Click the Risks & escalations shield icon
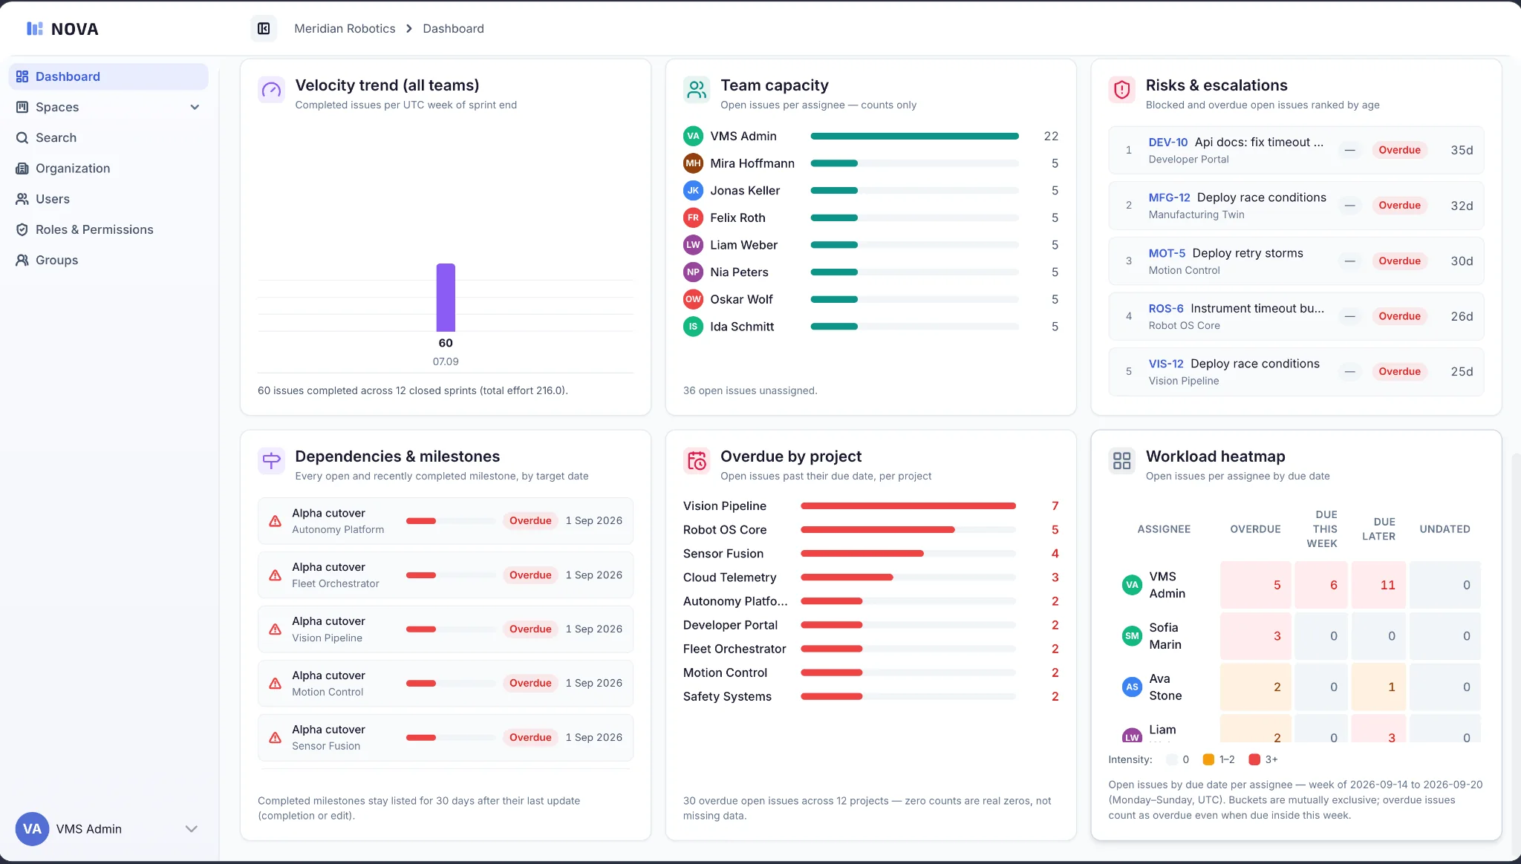Screen dimensions: 1521x864 [x=1121, y=90]
